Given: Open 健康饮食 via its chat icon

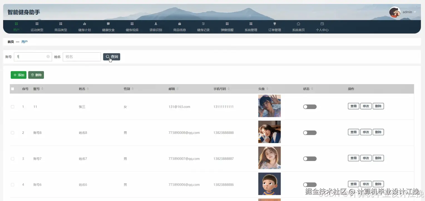Looking at the screenshot, I should (108, 24).
